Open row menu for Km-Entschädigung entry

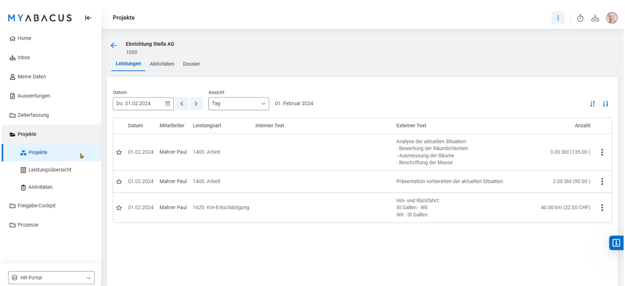pos(602,208)
